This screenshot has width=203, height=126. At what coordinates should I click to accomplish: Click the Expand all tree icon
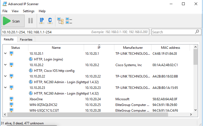click(x=61, y=21)
